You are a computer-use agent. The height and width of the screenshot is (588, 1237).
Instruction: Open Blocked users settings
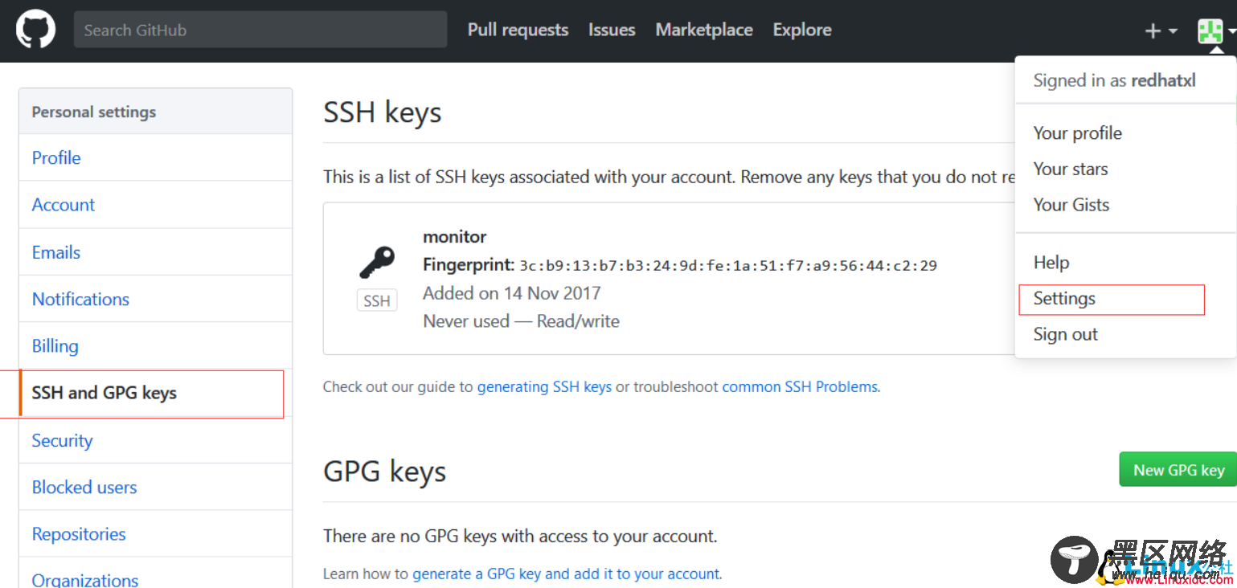(x=155, y=487)
